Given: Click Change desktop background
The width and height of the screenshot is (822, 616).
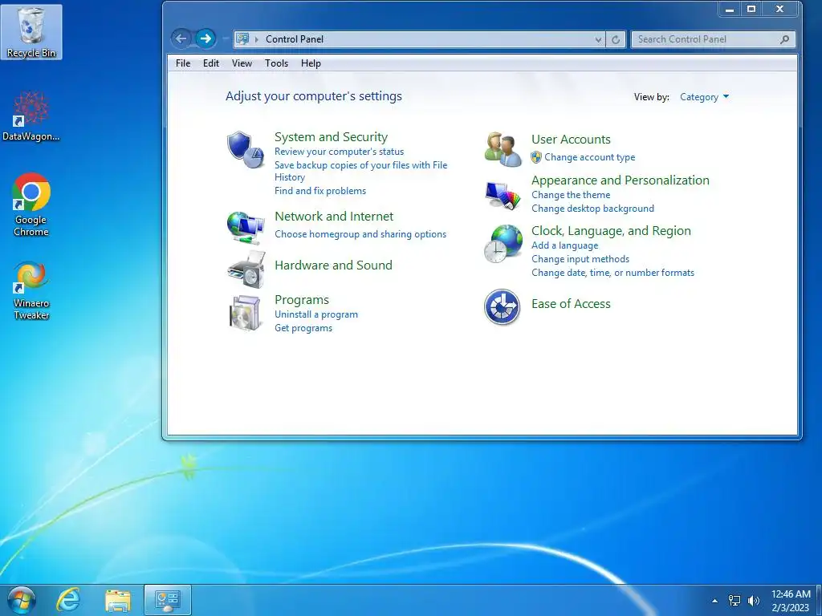Looking at the screenshot, I should point(592,209).
